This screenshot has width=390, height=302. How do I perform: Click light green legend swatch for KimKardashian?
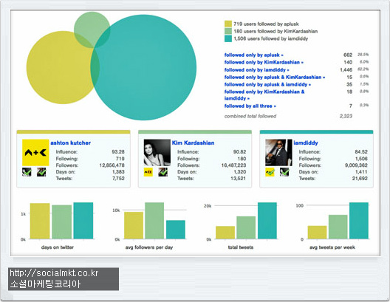pos(228,31)
